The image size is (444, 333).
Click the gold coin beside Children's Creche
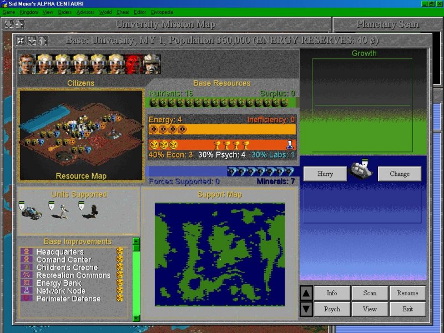pyautogui.click(x=120, y=267)
